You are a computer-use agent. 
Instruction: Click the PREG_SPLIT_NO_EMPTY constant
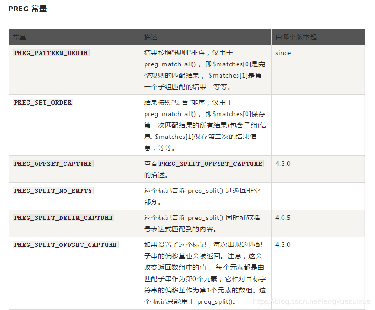53,191
